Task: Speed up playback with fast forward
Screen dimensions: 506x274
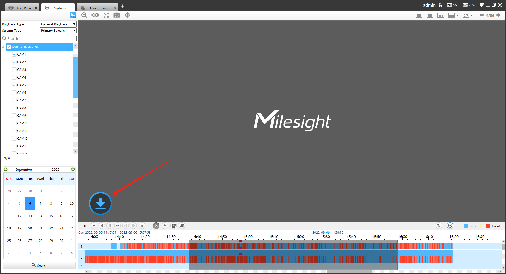Action: (x=118, y=226)
